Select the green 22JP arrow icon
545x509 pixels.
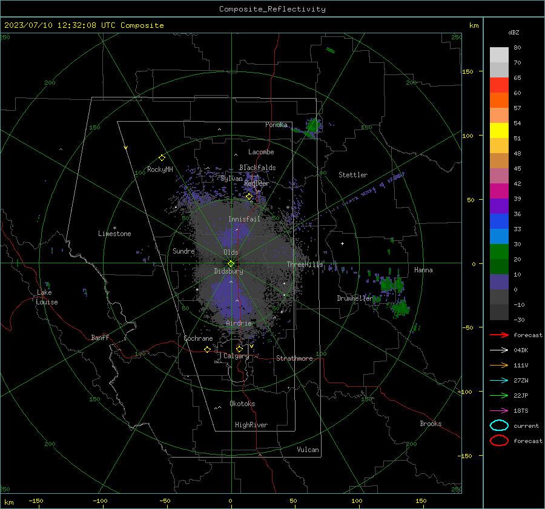(x=499, y=395)
